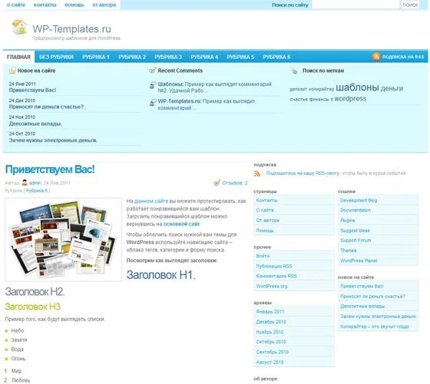Click the Поиск по меткам tag icon
The height and width of the screenshot is (384, 430).
coord(293,71)
